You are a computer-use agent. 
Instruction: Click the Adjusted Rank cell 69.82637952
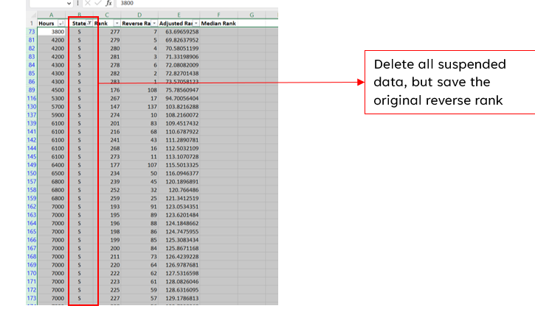click(179, 40)
